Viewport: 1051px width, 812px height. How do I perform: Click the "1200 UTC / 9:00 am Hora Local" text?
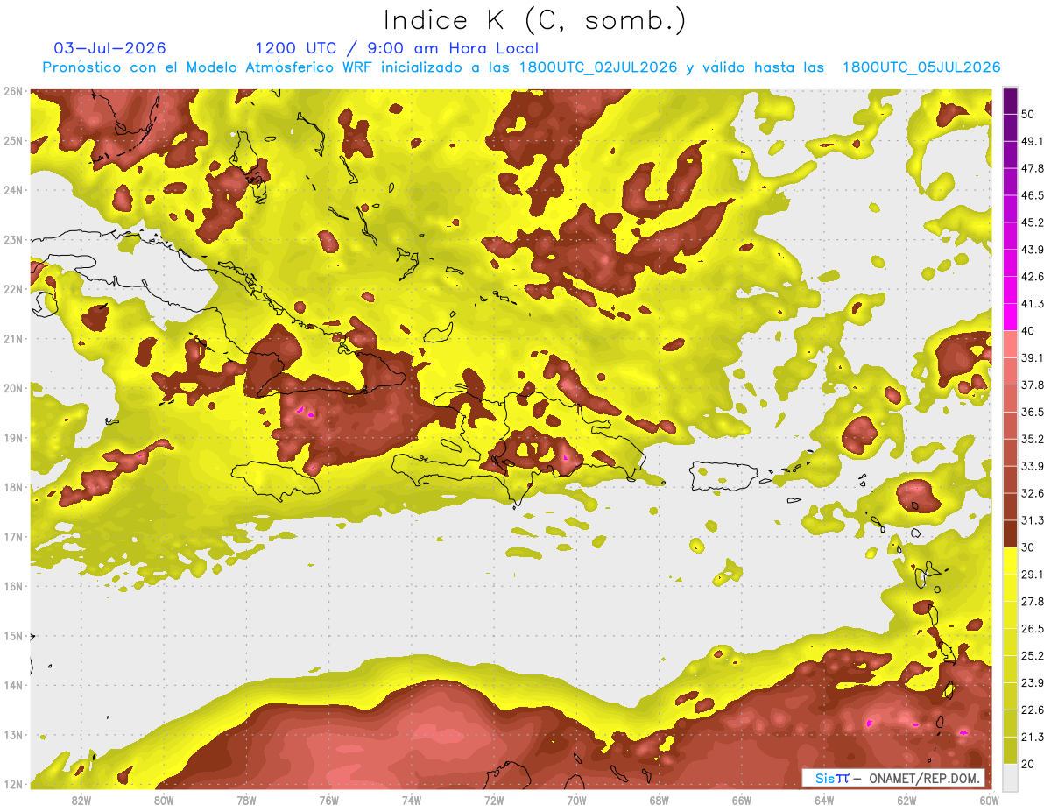(x=397, y=48)
